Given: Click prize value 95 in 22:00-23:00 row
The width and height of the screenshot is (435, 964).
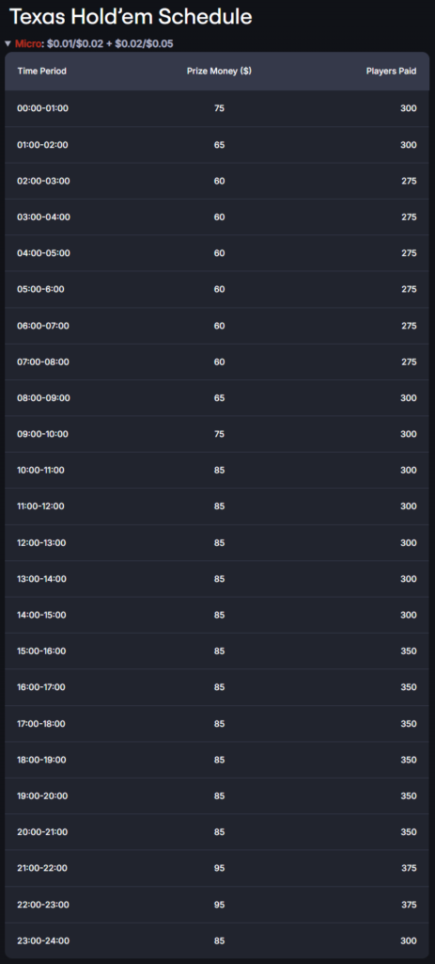Looking at the screenshot, I should 219,905.
